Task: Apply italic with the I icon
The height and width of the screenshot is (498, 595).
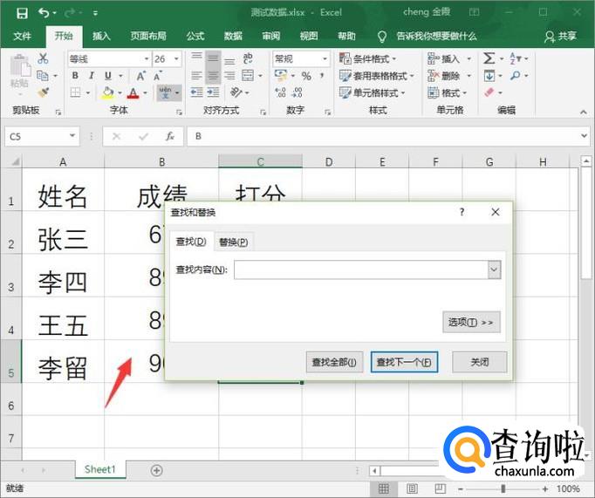Action: pyautogui.click(x=92, y=76)
